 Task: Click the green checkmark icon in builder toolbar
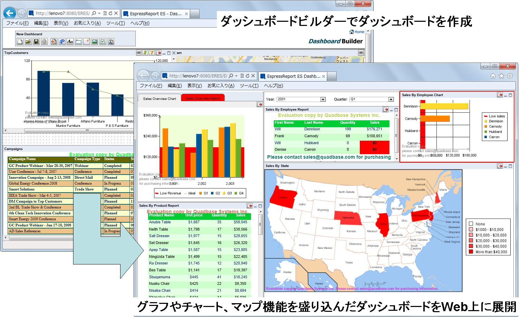coord(103,41)
